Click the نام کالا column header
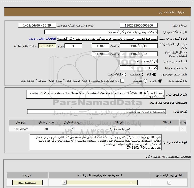Viewport: 194px width, 188px height. point(119,122)
